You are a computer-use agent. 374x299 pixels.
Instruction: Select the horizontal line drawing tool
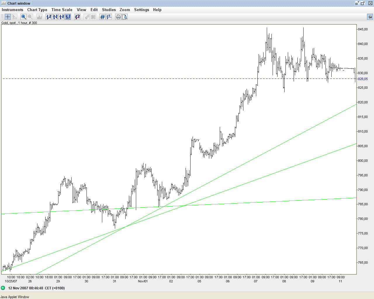(x=62, y=17)
